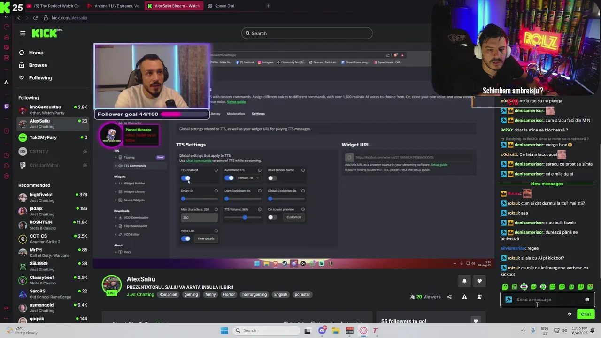
Task: Reload the page with browser refresh icon
Action: tap(35, 18)
